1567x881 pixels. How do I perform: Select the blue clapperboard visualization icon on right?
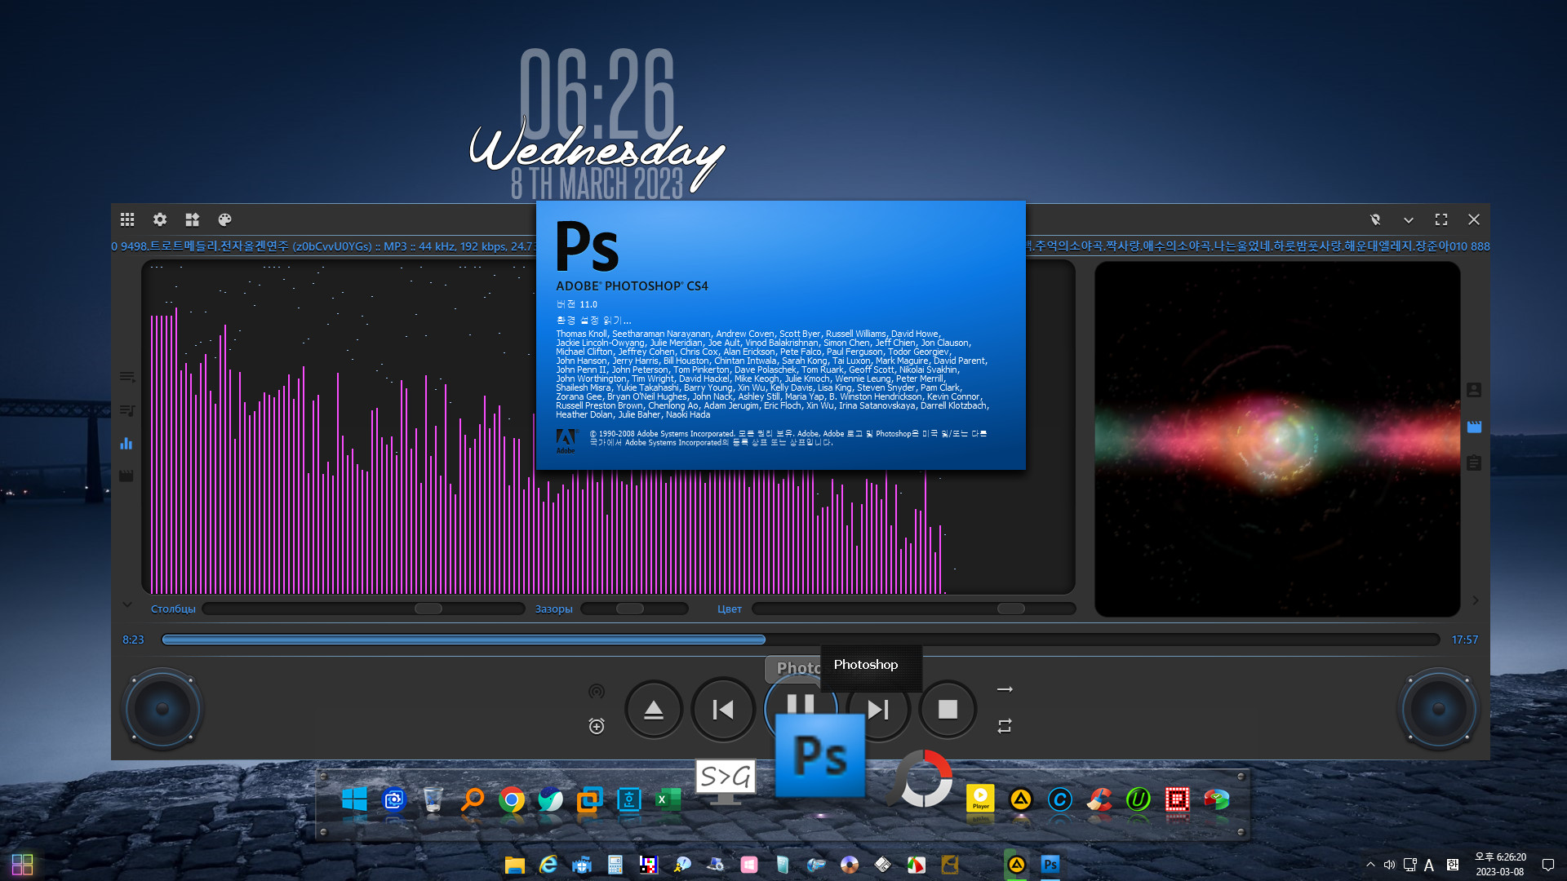click(x=1474, y=427)
